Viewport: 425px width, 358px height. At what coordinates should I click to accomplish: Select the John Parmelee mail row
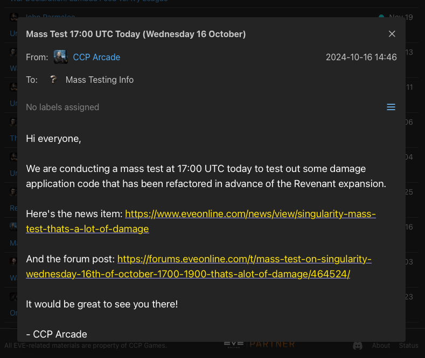point(211,13)
